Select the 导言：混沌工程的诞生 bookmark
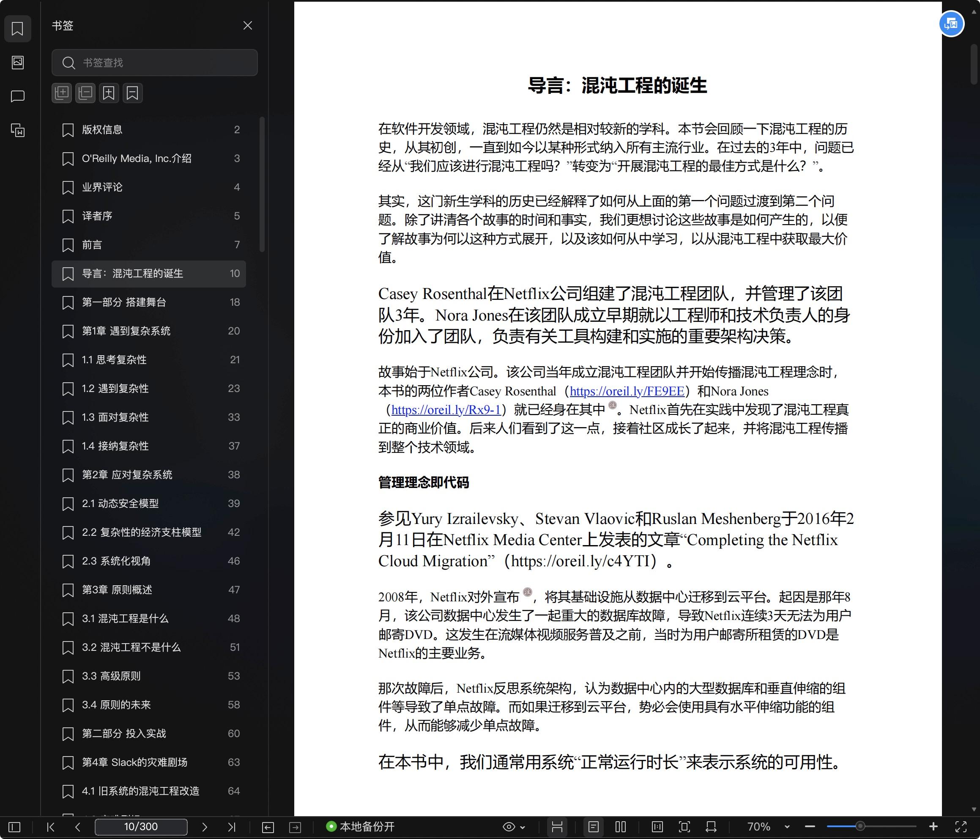 148,274
